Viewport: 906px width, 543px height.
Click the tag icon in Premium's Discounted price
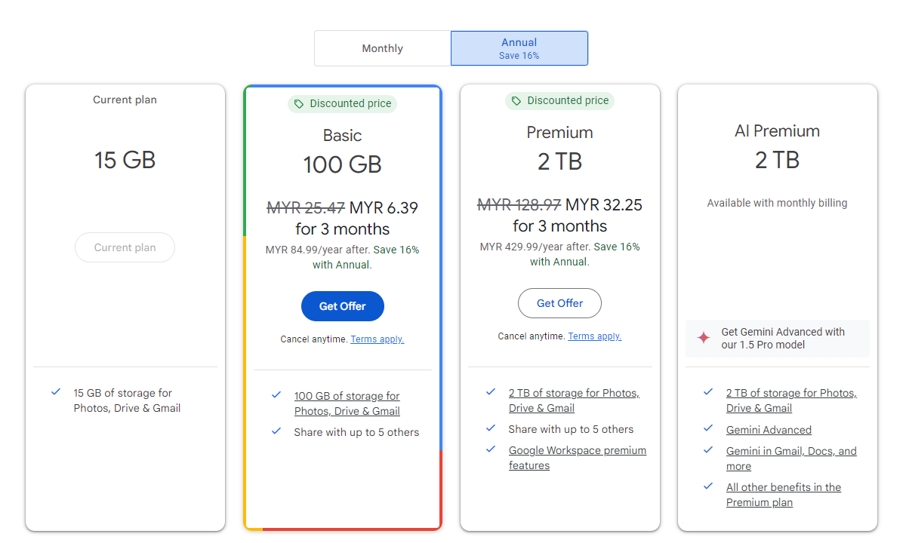click(x=516, y=101)
